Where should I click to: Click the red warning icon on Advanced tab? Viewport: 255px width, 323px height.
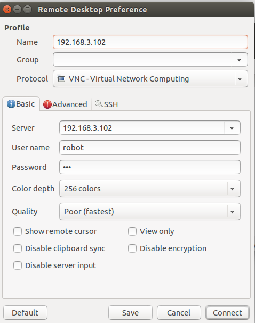(47, 104)
